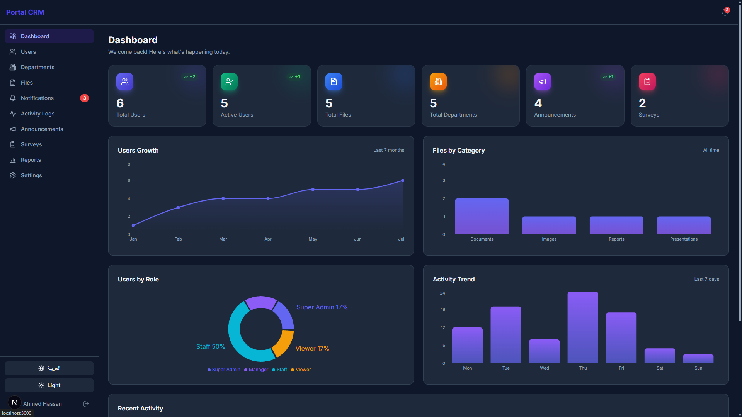Image resolution: width=742 pixels, height=417 pixels.
Task: Click the logout icon beside Ahmed Hassan
Action: pos(86,404)
